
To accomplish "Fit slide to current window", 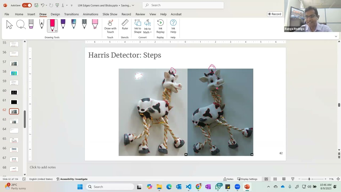I will pos(338,179).
